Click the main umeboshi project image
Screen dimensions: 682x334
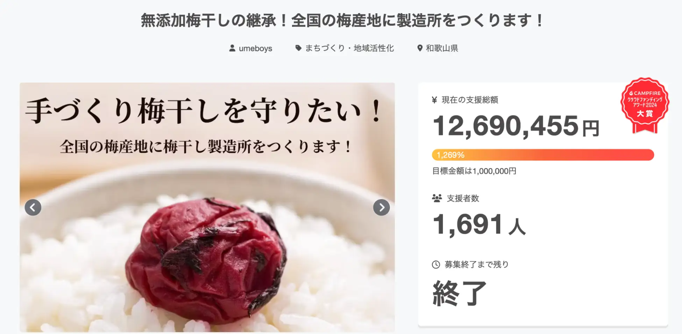207,207
